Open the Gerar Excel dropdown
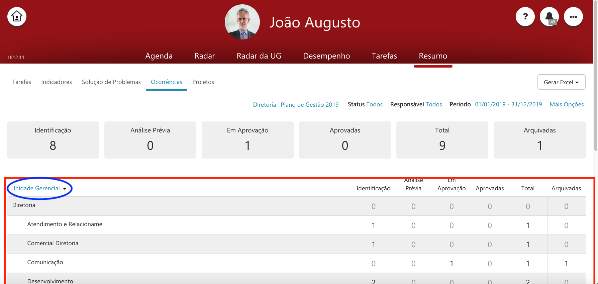 [x=561, y=82]
